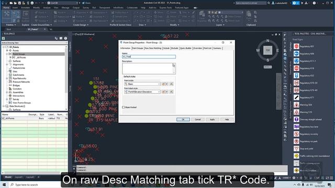
Task: Pick the Regulatory 611.1 roundabout sign
Action: click(296, 61)
